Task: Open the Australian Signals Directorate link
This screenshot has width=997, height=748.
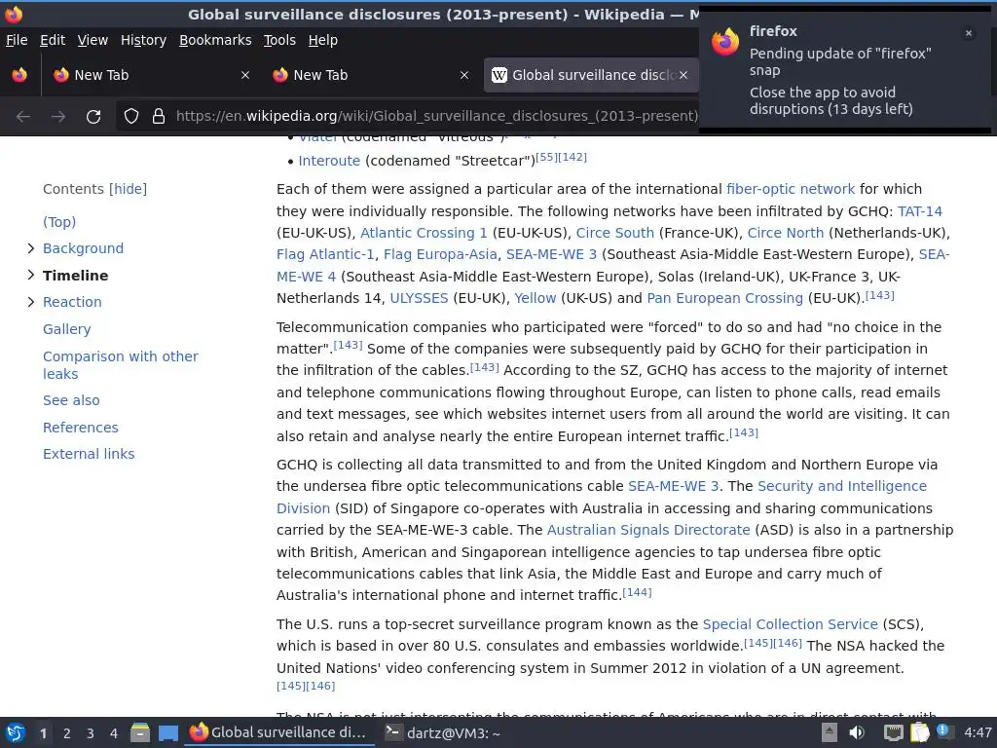Action: (648, 530)
